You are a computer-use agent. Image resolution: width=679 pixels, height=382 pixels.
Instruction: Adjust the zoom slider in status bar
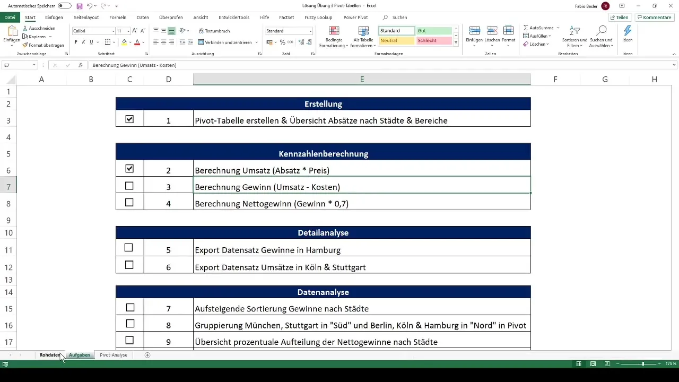point(643,364)
